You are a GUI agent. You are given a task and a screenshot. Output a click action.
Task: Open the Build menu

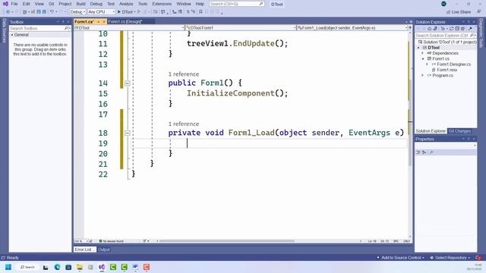[x=80, y=4]
